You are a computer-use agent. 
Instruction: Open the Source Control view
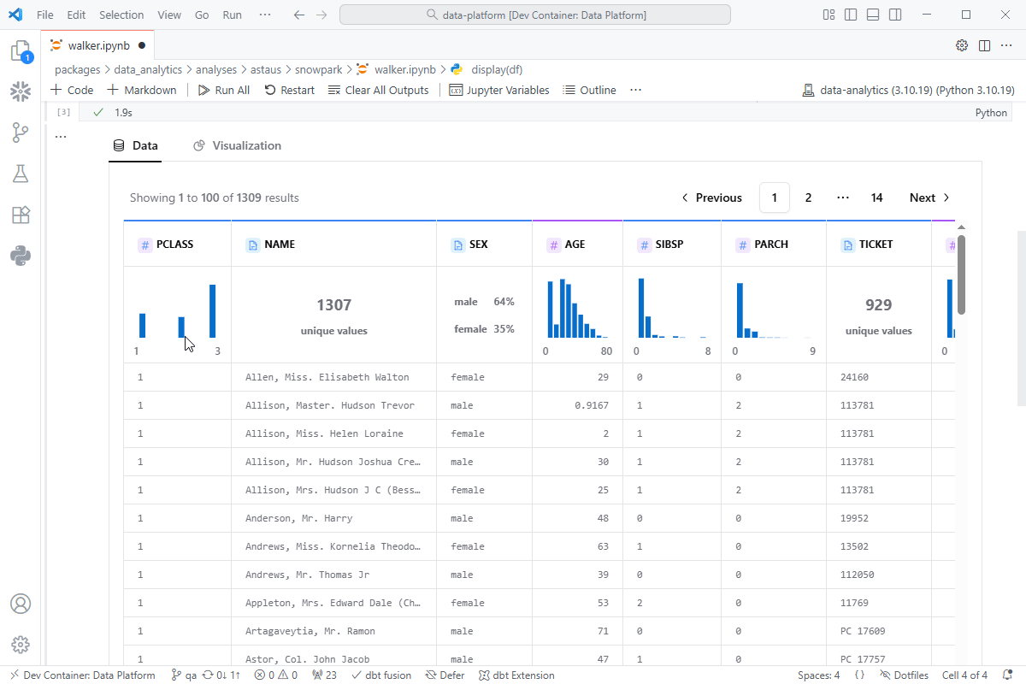click(x=21, y=133)
